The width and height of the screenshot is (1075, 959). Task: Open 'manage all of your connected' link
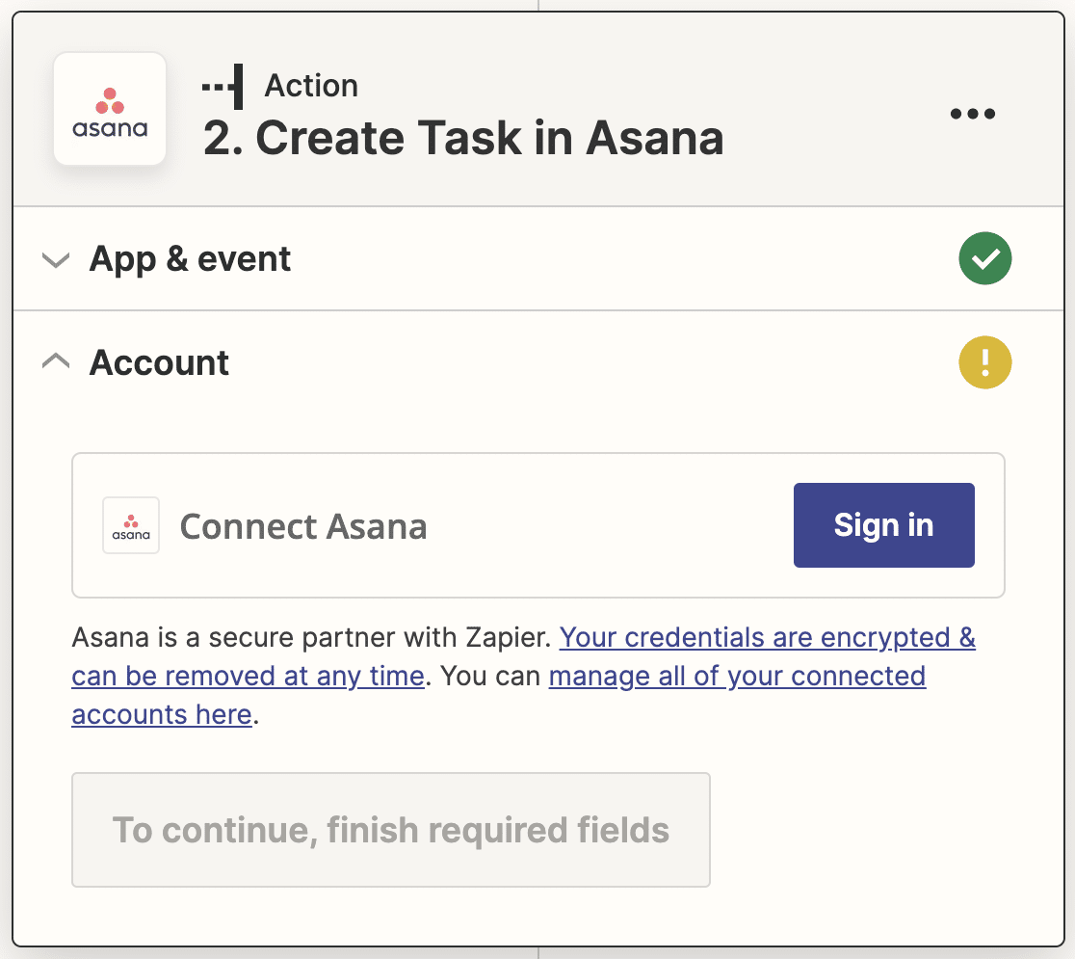(737, 677)
